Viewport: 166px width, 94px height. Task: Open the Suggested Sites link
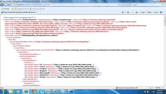pos(22,9)
